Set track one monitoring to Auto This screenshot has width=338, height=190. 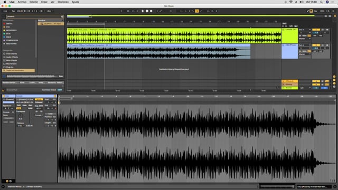pyautogui.click(x=304, y=36)
